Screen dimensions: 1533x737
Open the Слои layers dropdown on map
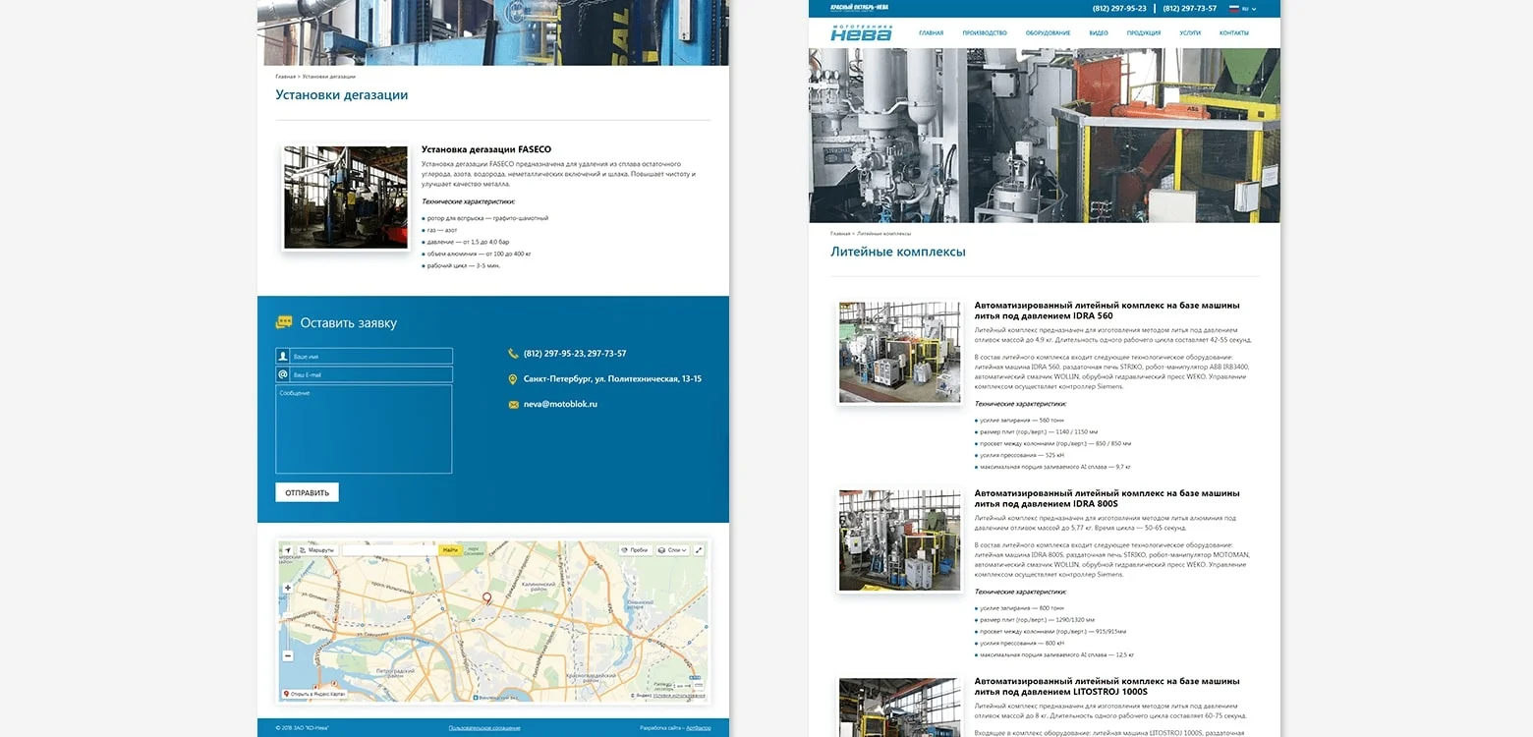(672, 550)
